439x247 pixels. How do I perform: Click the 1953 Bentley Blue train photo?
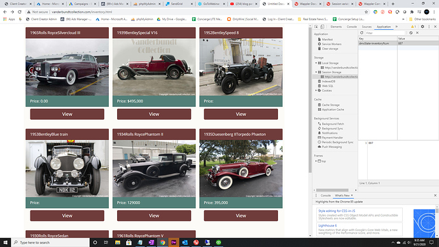click(67, 169)
